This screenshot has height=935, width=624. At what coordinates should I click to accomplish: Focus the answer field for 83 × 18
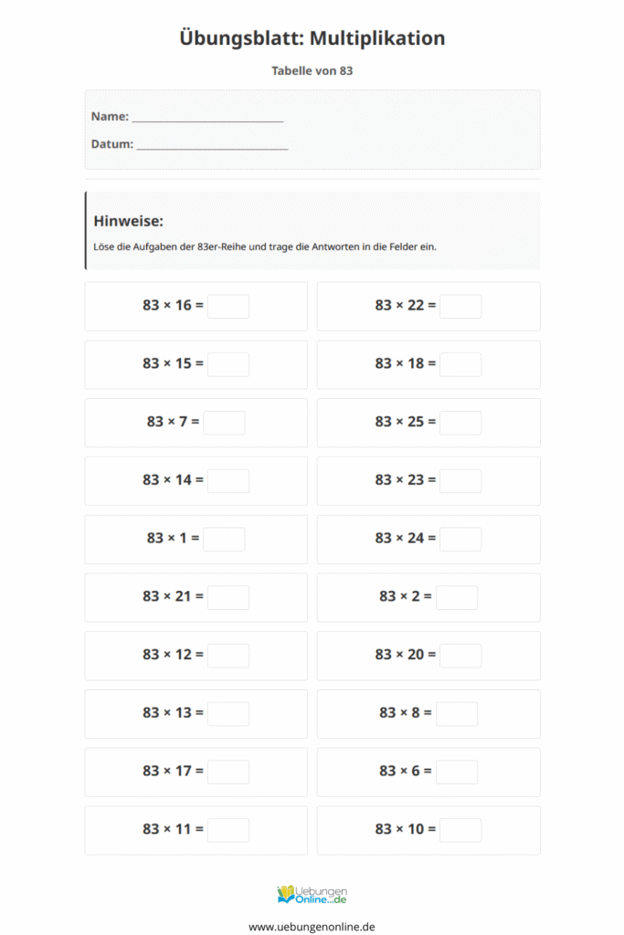(x=460, y=364)
